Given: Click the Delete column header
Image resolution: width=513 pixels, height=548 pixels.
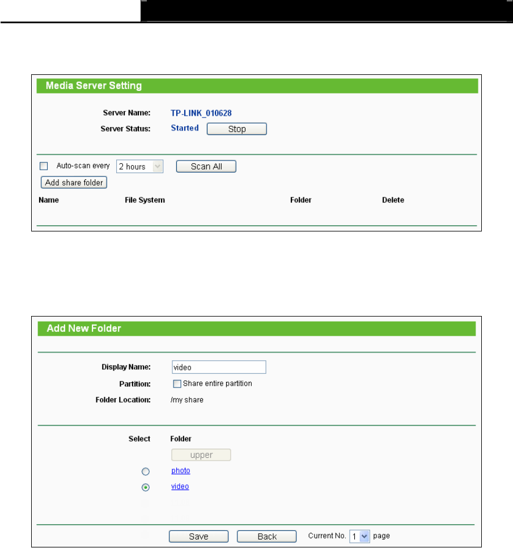Looking at the screenshot, I should point(393,200).
